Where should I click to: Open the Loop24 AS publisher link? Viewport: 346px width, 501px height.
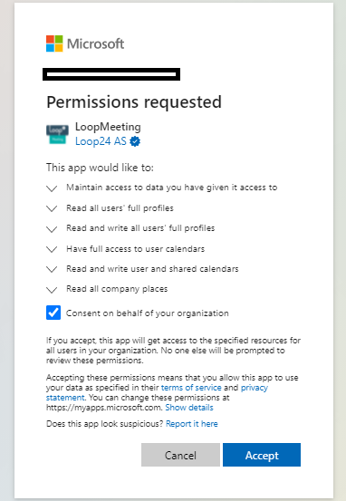point(101,141)
